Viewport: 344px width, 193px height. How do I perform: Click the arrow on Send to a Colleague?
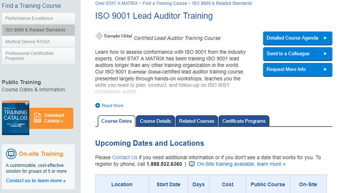tap(325, 54)
